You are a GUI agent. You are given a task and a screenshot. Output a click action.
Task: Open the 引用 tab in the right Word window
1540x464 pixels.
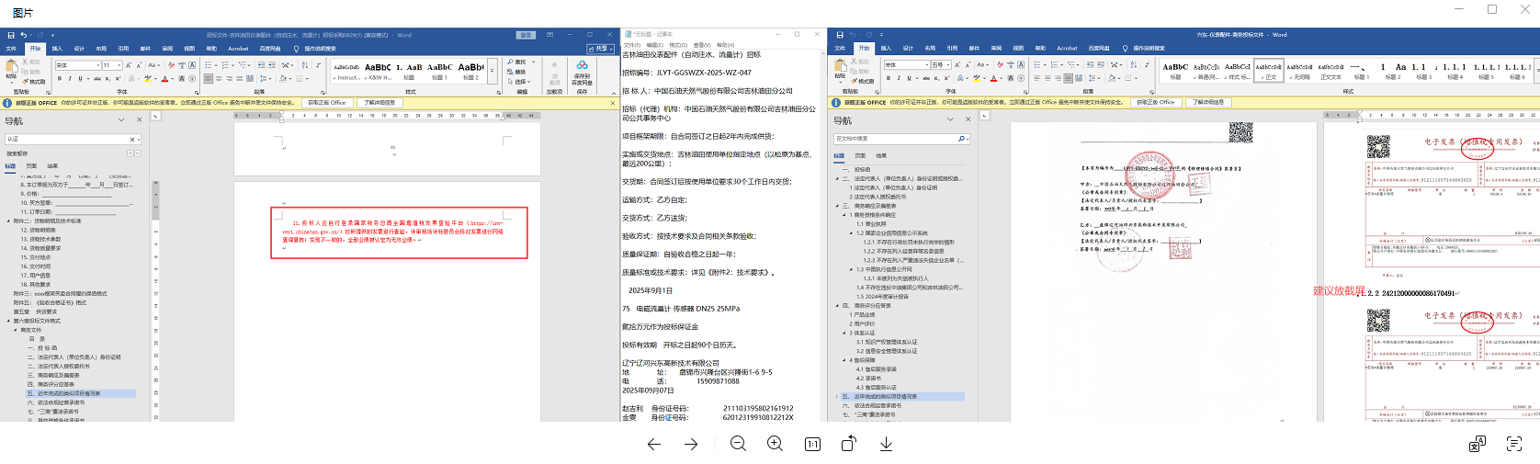pos(952,48)
